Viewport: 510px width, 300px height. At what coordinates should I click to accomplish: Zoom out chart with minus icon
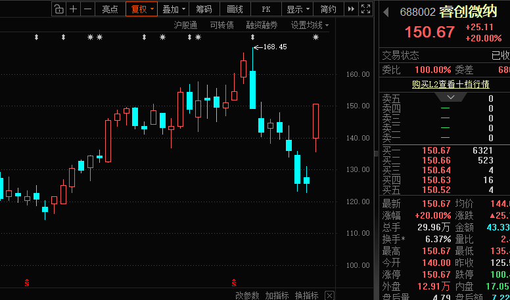88,9
